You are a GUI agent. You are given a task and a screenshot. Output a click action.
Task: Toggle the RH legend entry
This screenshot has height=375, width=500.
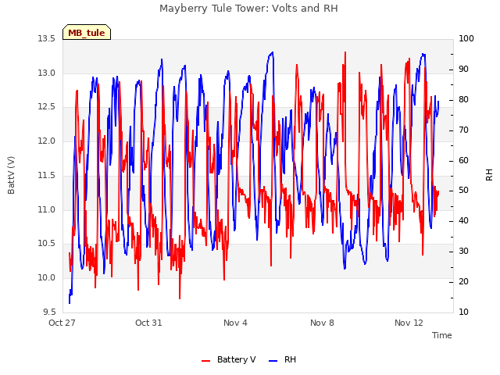(283, 359)
